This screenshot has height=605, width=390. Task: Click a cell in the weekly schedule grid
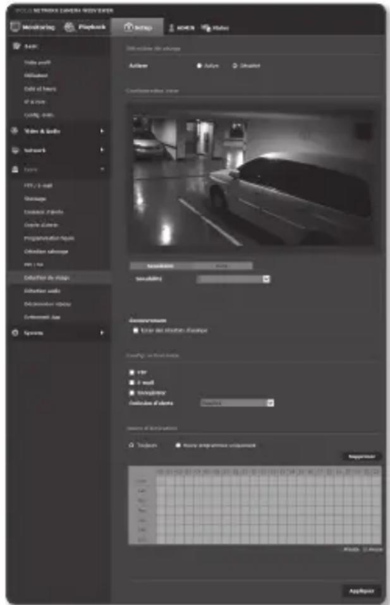pyautogui.click(x=253, y=505)
